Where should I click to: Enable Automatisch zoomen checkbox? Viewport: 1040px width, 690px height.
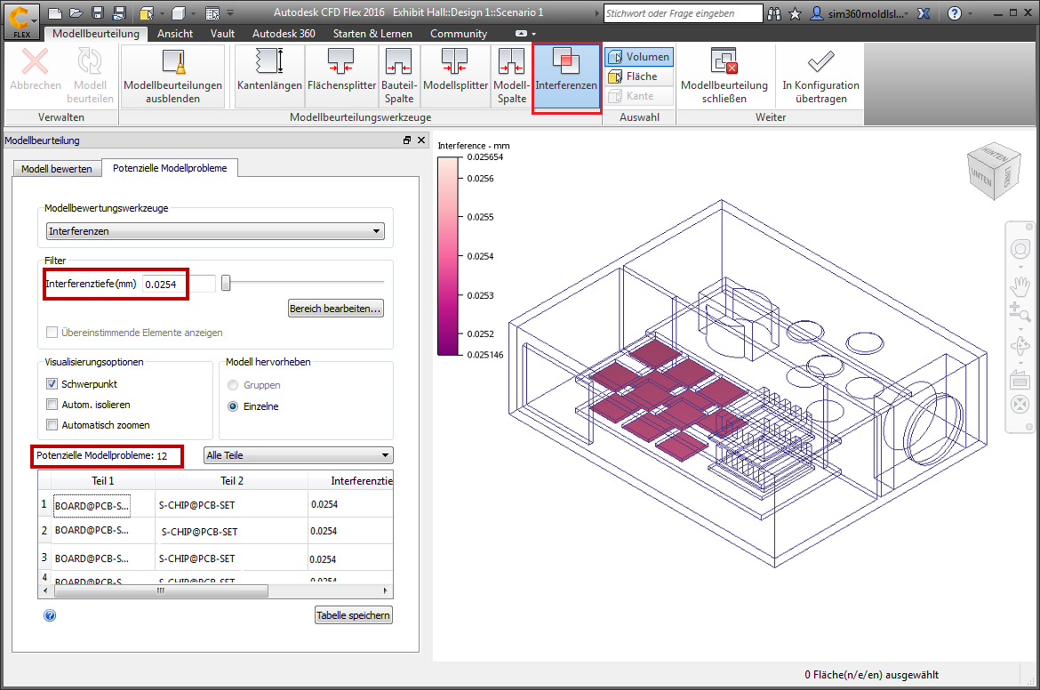coord(52,425)
